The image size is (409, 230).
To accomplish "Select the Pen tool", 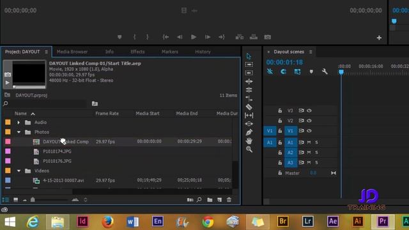I will [x=249, y=132].
